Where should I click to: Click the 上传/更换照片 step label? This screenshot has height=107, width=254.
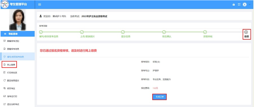87,37
